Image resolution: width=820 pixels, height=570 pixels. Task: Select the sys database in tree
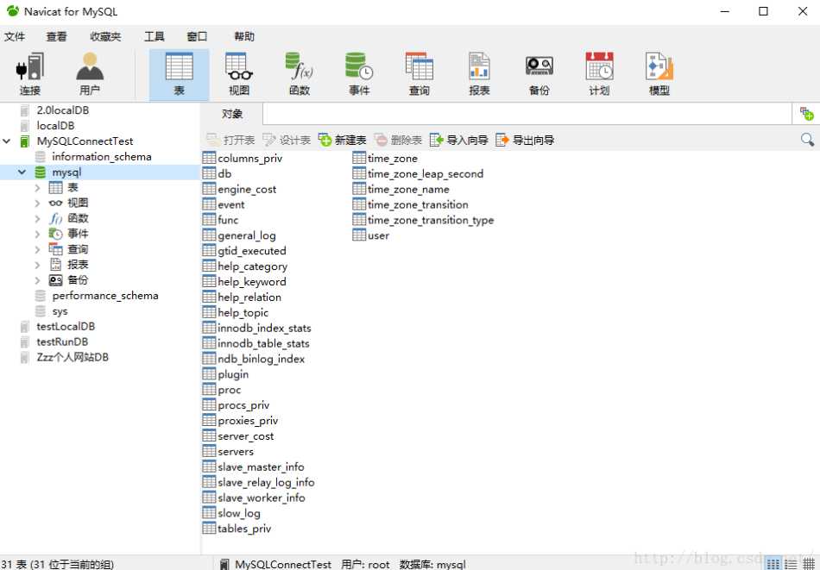tap(60, 311)
